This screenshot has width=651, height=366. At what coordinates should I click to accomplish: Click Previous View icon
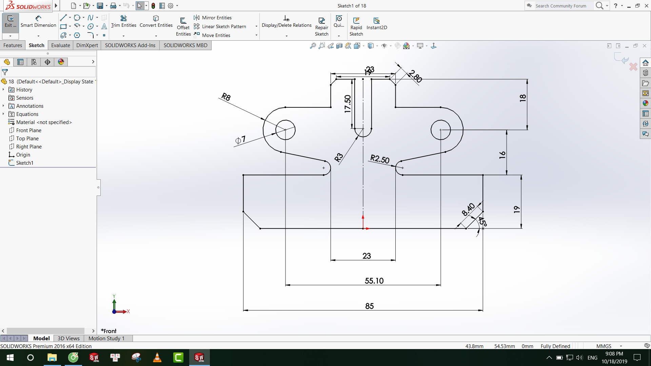pyautogui.click(x=331, y=46)
